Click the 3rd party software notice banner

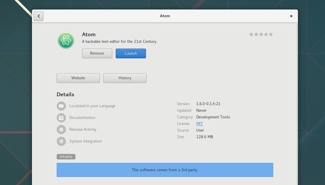(165, 170)
